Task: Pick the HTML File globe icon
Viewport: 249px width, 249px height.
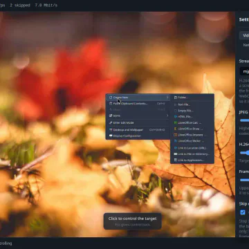Action: coord(176,117)
